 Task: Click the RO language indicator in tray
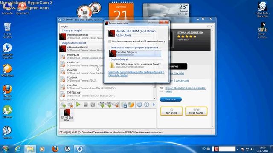click(x=204, y=149)
